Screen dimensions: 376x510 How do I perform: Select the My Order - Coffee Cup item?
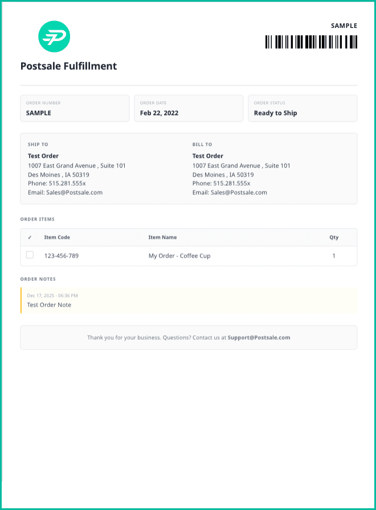click(179, 256)
